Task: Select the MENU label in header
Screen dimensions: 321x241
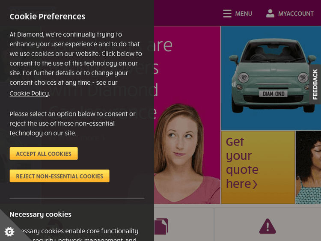Action: 244,14
